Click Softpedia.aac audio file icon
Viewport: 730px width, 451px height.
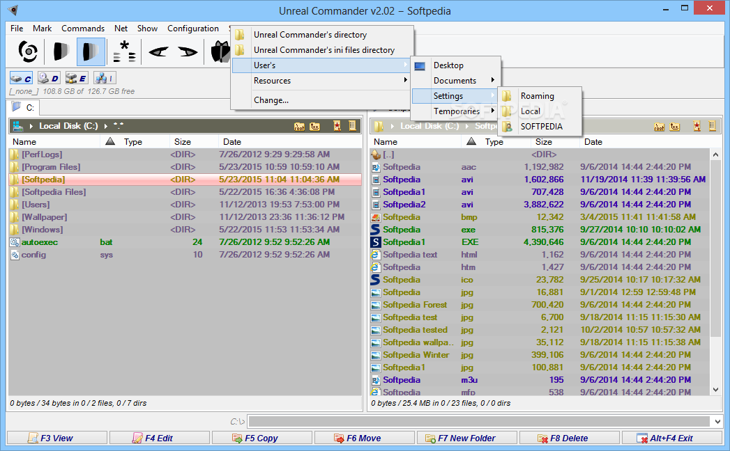[x=375, y=167]
